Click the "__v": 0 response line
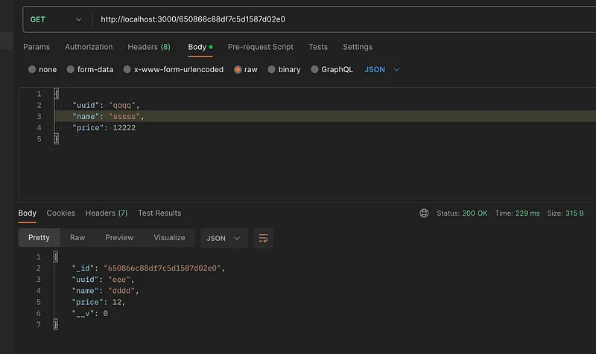This screenshot has width=596, height=354. tap(90, 314)
